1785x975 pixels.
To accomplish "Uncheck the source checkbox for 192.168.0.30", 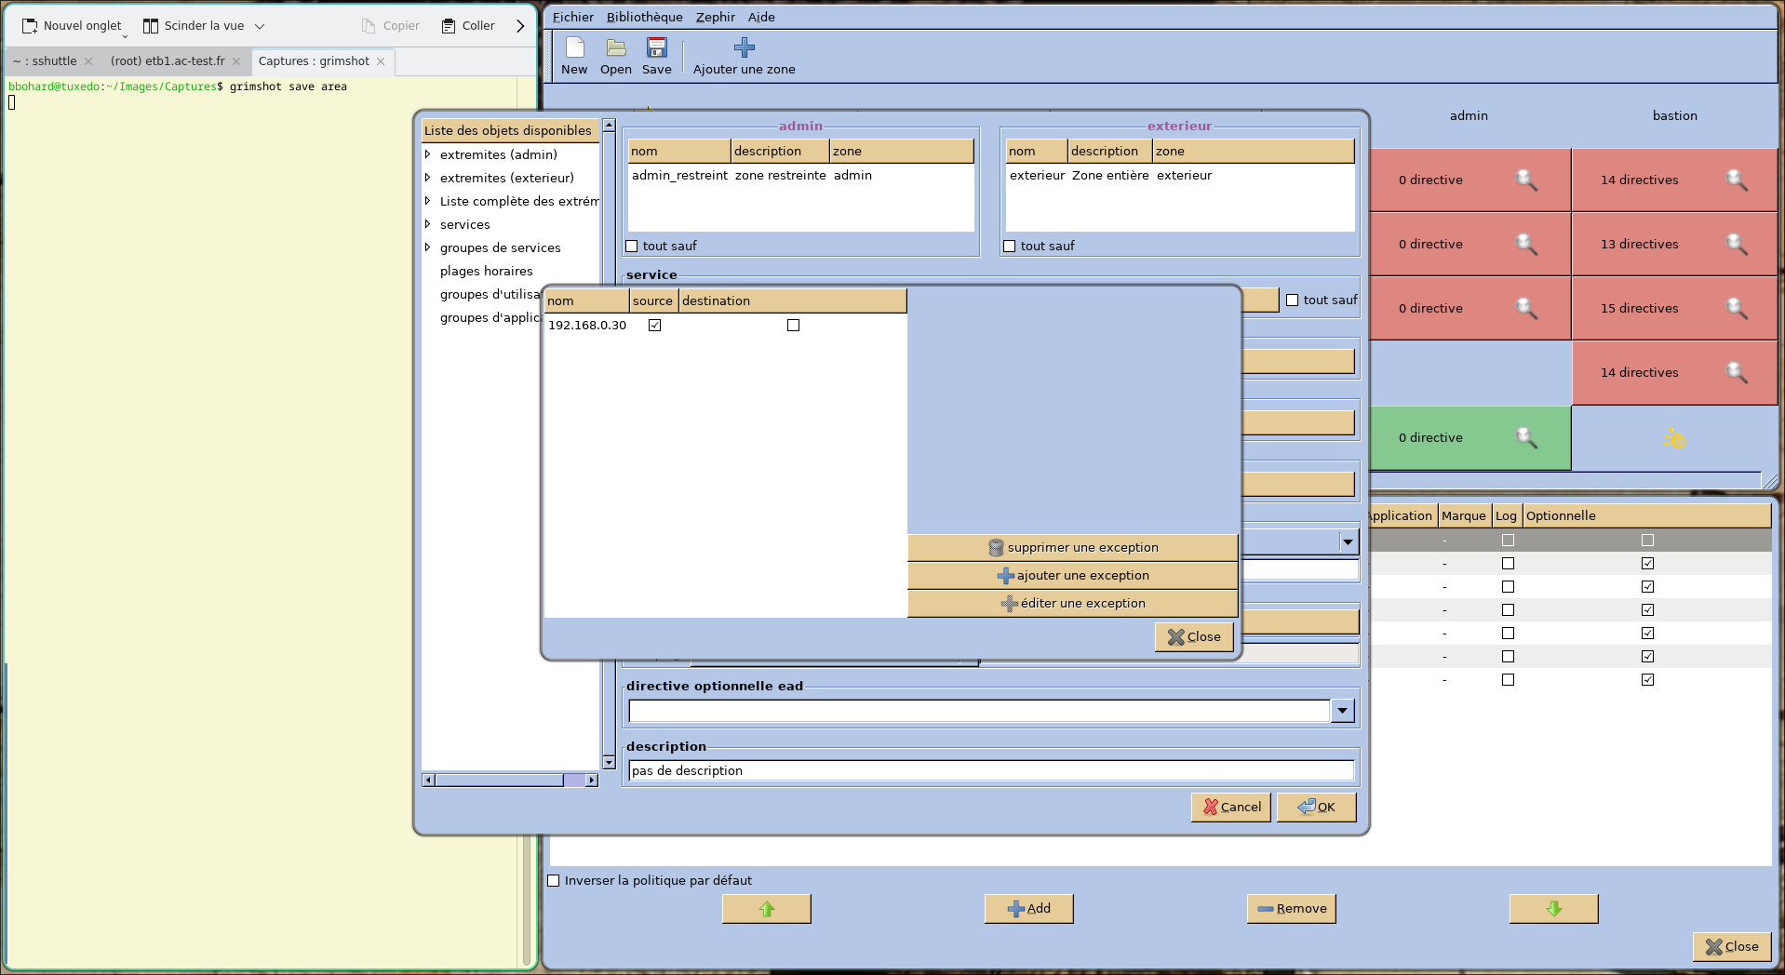I will (x=654, y=326).
